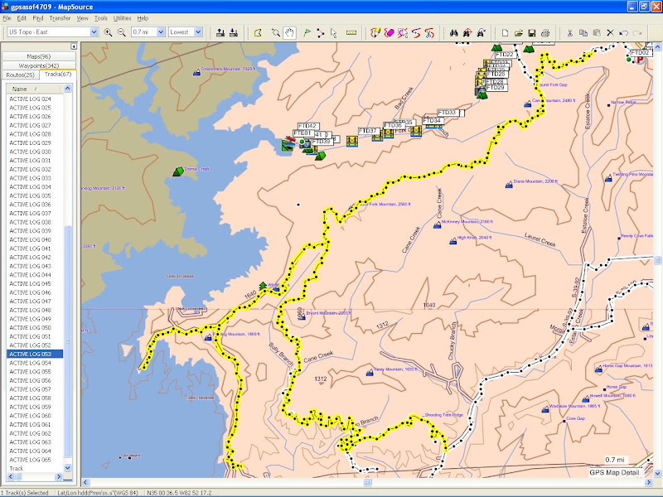Select the Zoom tool in toolbar
663x497 pixels.
coord(276,32)
